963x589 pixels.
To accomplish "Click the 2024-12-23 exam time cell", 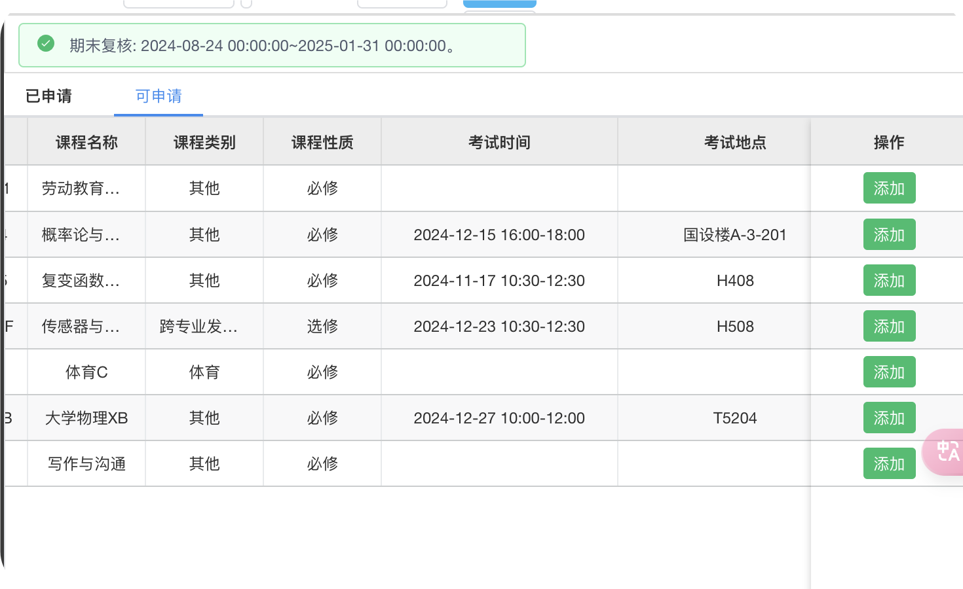I will pyautogui.click(x=499, y=327).
